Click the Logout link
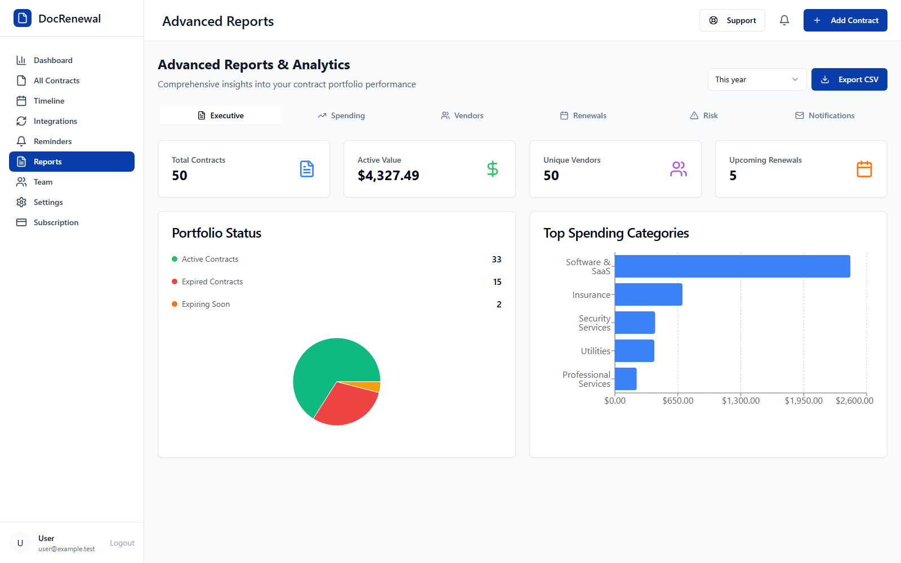The width and height of the screenshot is (901, 563). pos(122,543)
